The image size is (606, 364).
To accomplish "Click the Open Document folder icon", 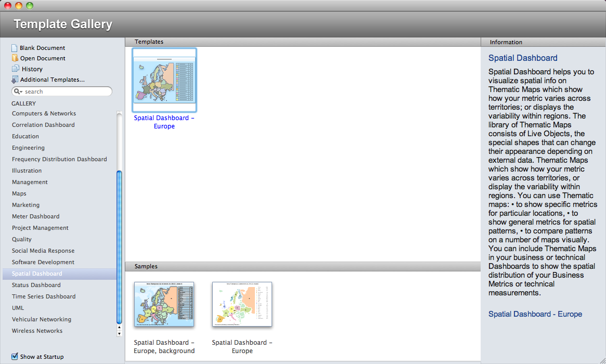I will pos(15,58).
